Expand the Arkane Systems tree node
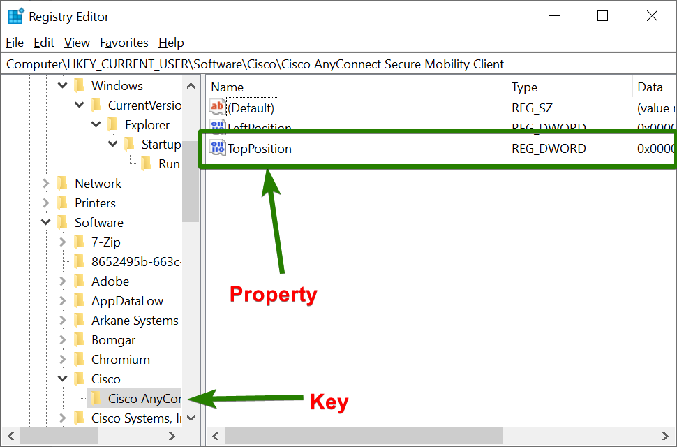Viewport: 677px width, 447px height. pos(63,320)
